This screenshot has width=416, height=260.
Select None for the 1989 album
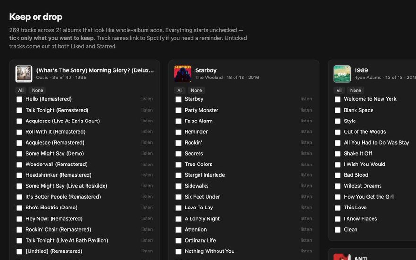pyautogui.click(x=355, y=90)
